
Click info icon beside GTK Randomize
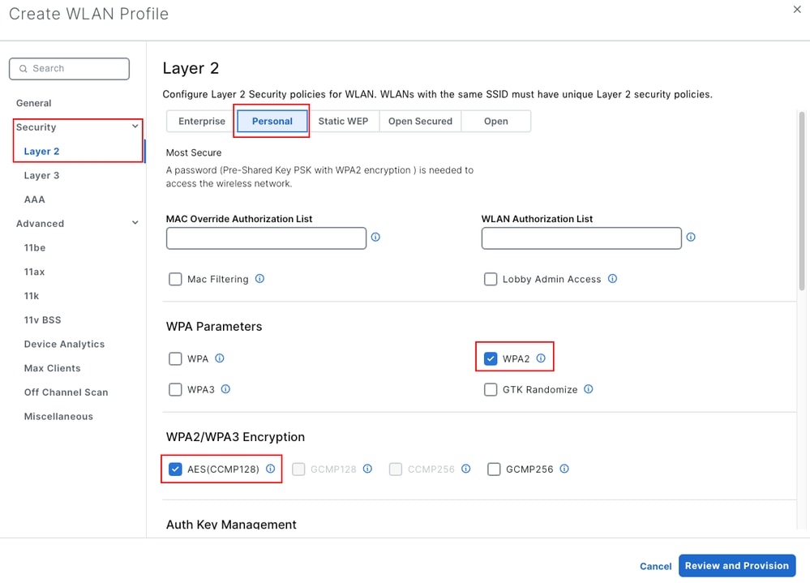(589, 389)
